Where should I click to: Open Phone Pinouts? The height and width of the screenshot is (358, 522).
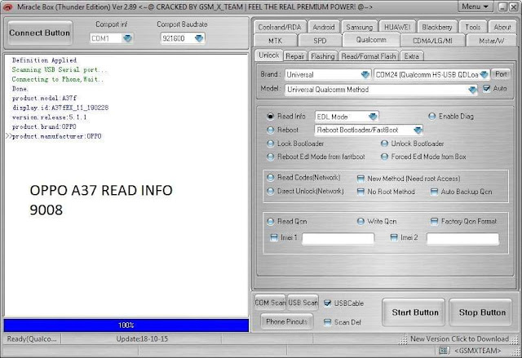286,321
